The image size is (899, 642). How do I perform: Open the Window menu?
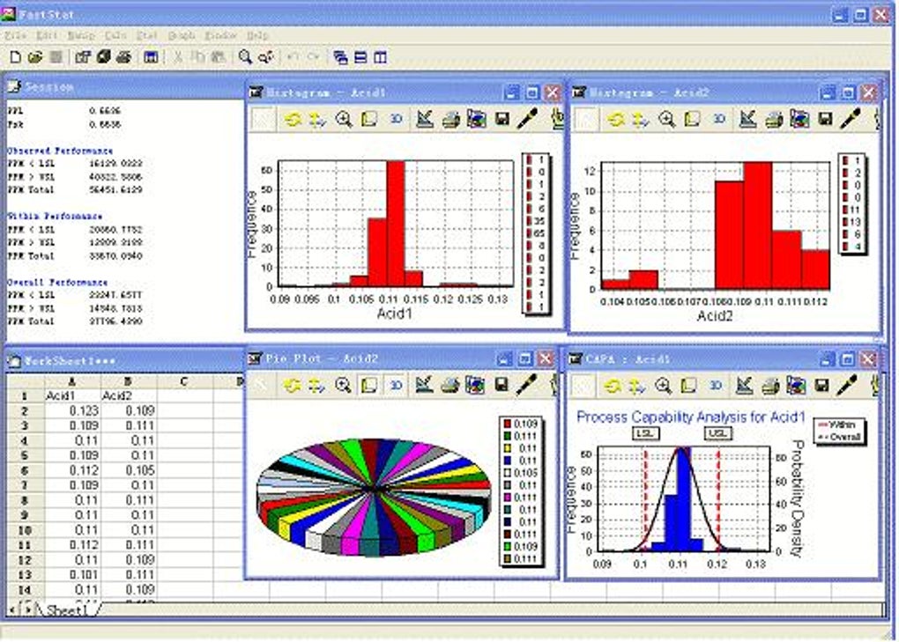(x=220, y=35)
